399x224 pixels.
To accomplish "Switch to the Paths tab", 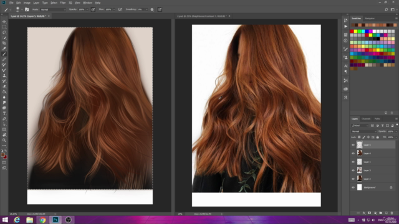I will pyautogui.click(x=377, y=119).
